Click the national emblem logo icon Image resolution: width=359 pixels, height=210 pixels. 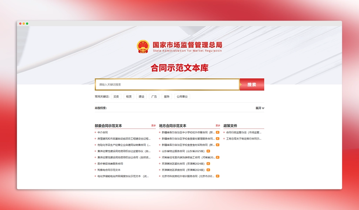[x=143, y=47]
